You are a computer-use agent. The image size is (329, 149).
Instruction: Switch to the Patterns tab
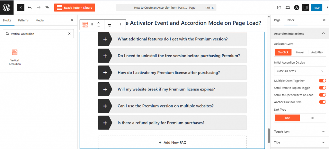click(x=23, y=20)
